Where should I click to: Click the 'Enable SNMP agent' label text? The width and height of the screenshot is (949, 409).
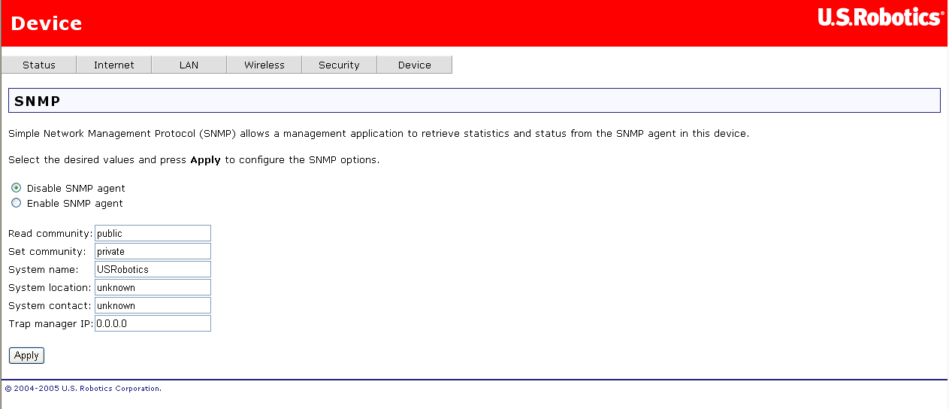coord(75,204)
